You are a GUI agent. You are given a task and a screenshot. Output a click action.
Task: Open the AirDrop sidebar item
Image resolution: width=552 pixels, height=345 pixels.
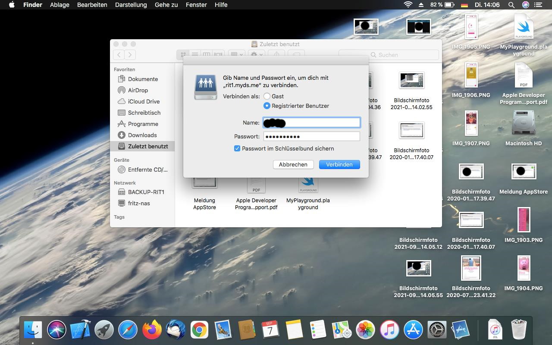click(138, 90)
